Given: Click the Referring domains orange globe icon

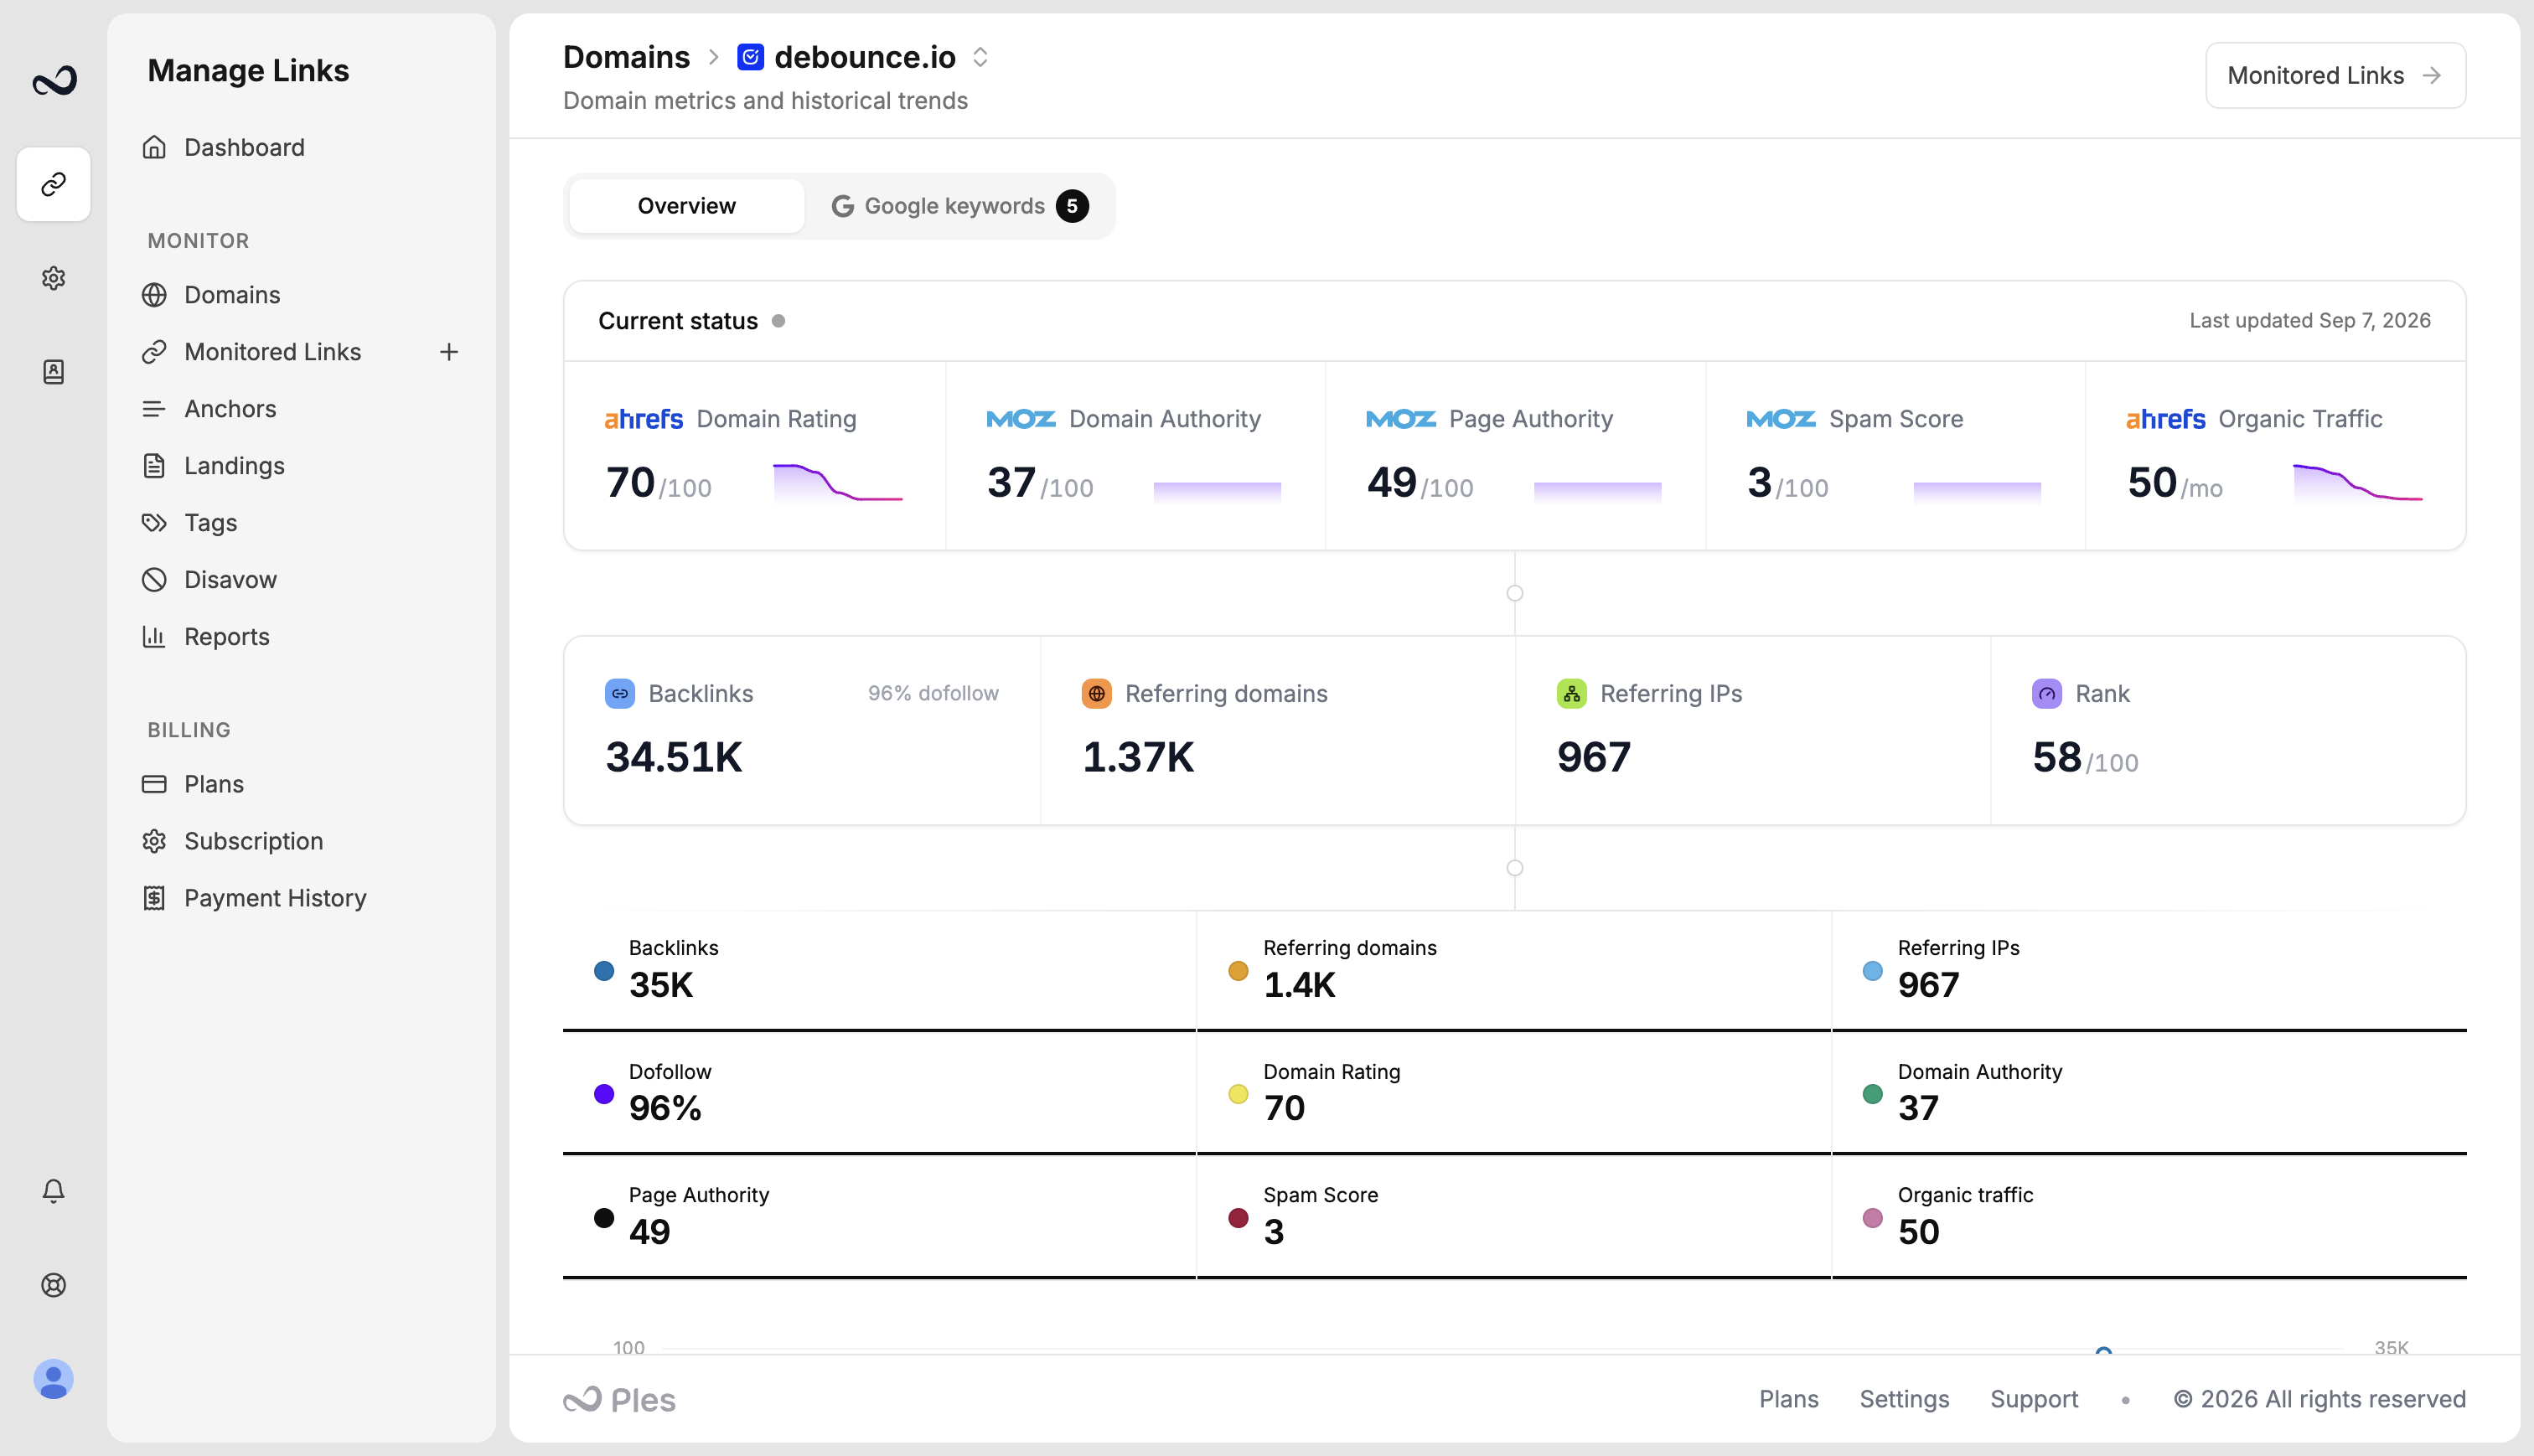Looking at the screenshot, I should (x=1097, y=693).
